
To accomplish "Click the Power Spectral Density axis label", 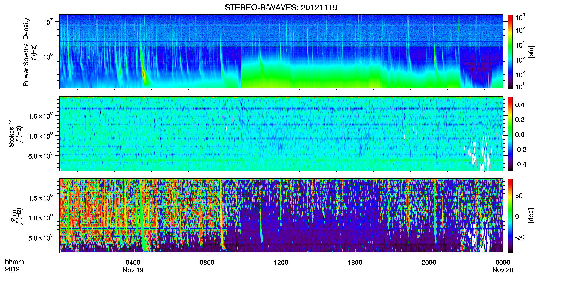I will pos(26,52).
